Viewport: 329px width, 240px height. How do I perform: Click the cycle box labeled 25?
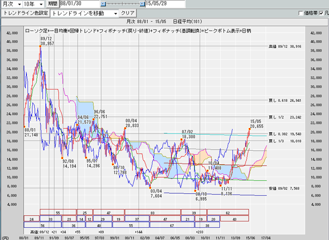(85, 212)
